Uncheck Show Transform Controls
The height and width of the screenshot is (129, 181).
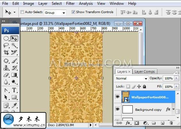pos(73,12)
